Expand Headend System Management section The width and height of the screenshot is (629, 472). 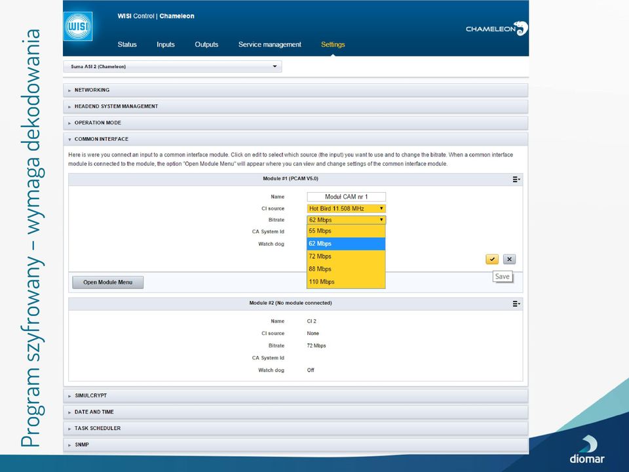(295, 106)
